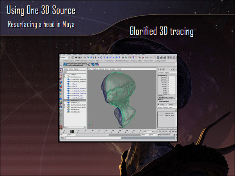Collapse the alienShark_group node expander
235x176 pixels.
coord(64,77)
